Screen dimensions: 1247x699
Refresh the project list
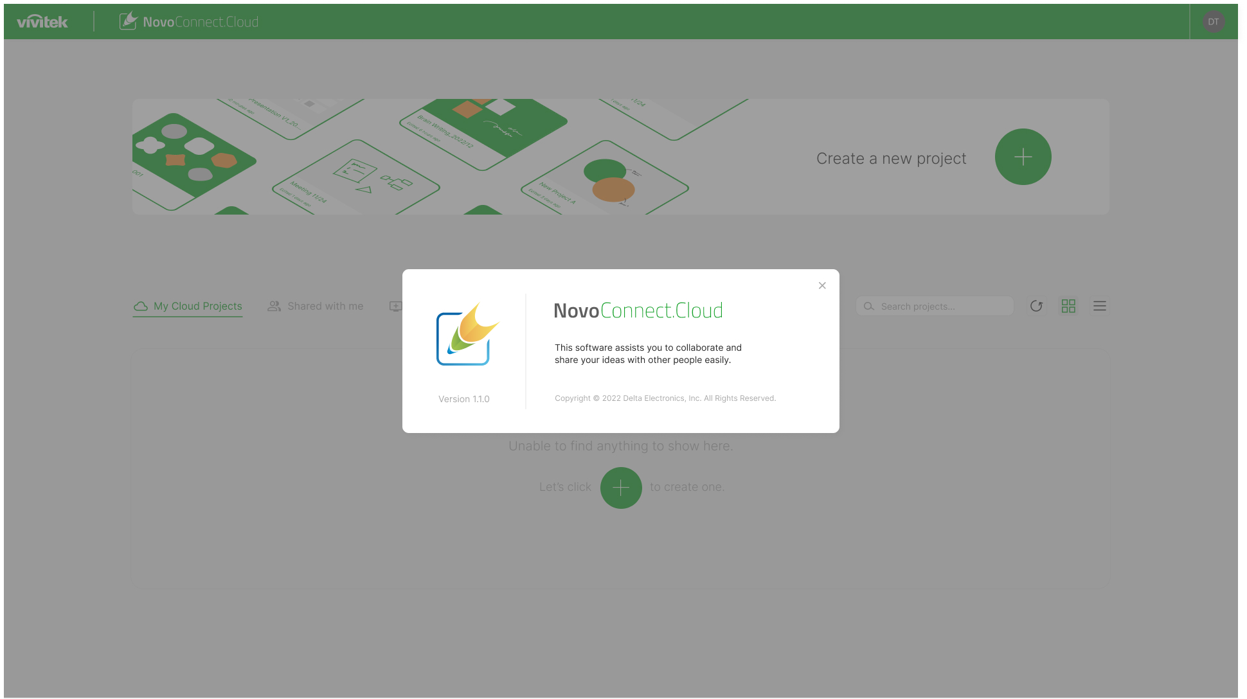coord(1036,306)
